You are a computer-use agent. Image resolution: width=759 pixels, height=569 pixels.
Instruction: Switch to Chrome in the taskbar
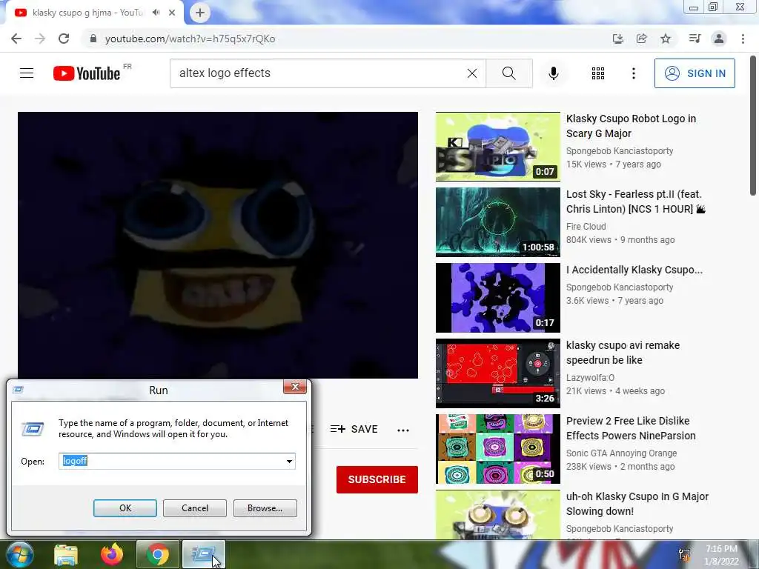click(x=158, y=554)
